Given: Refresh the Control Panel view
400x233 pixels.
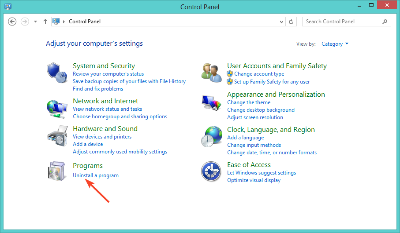Looking at the screenshot, I should 291,22.
